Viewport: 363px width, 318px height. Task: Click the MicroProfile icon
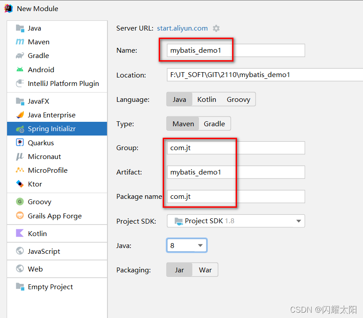pos(20,170)
